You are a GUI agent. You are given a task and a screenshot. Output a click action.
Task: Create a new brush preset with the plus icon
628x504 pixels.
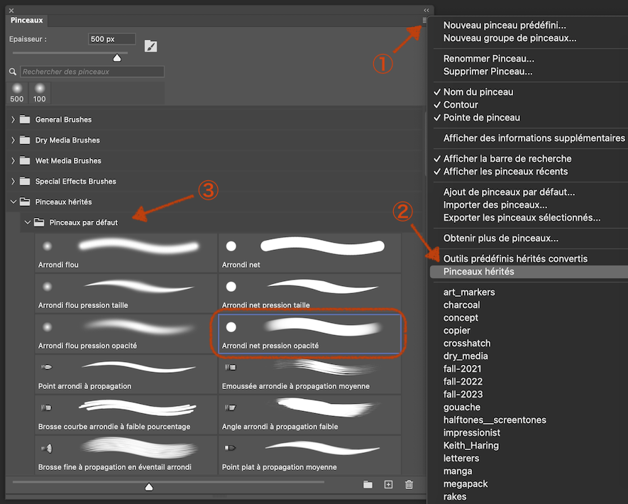(x=388, y=484)
